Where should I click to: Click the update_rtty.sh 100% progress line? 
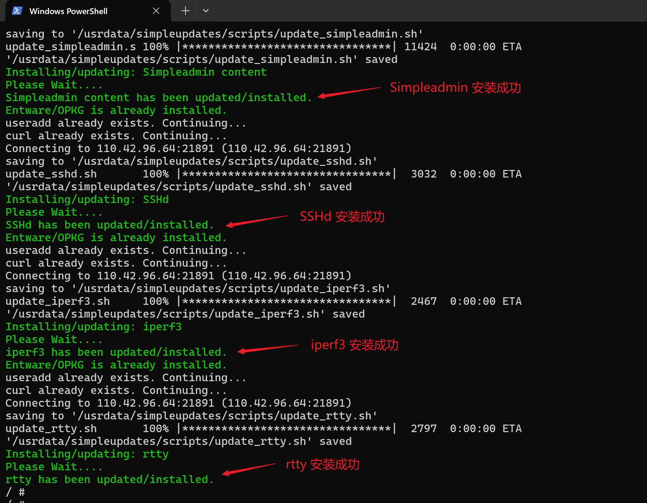point(264,429)
